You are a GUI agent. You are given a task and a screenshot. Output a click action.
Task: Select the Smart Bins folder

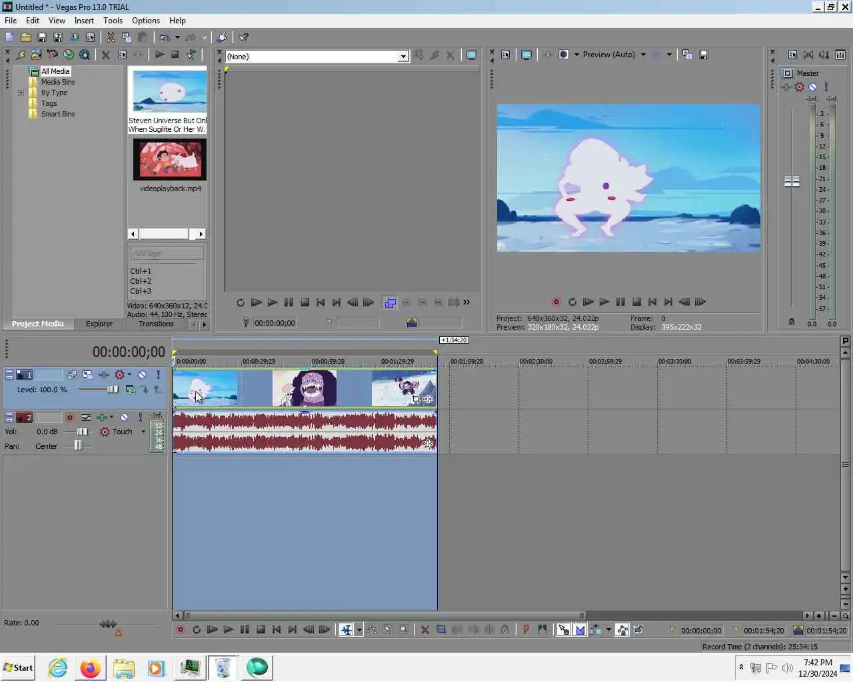pyautogui.click(x=58, y=114)
